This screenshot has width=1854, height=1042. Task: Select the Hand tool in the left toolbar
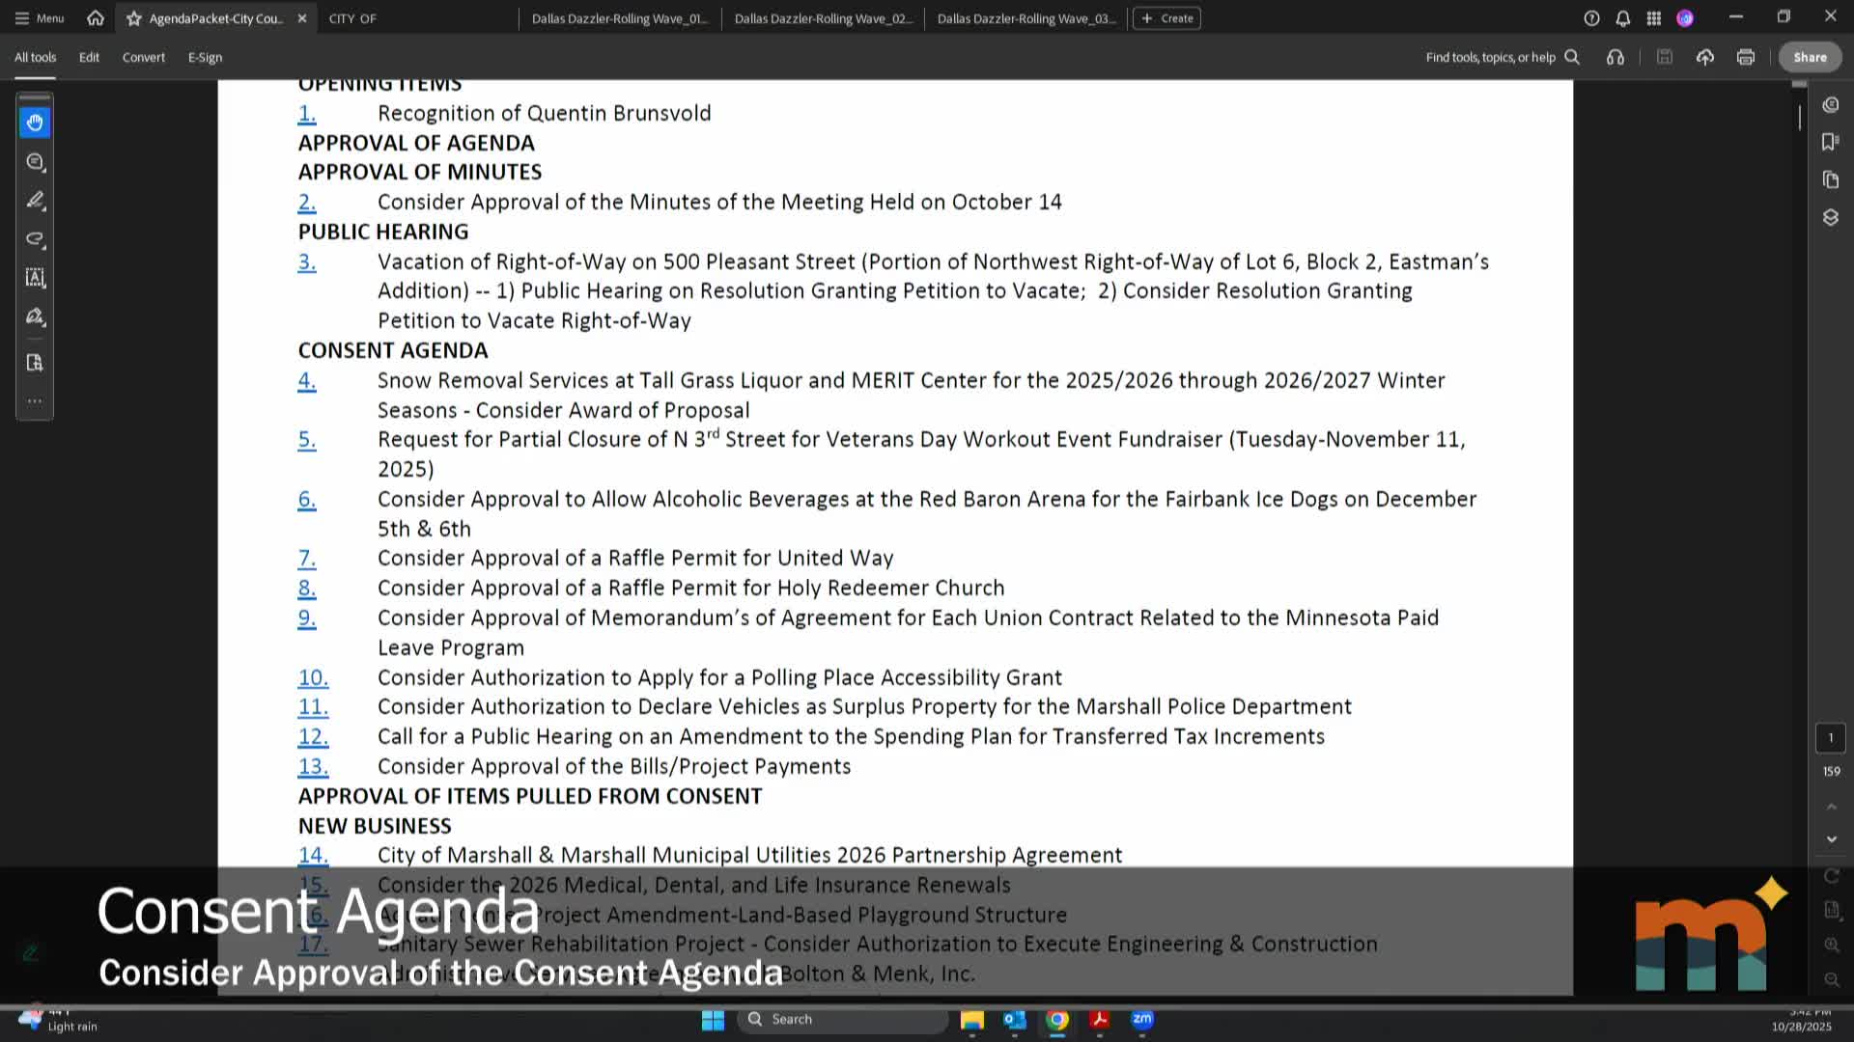35,122
